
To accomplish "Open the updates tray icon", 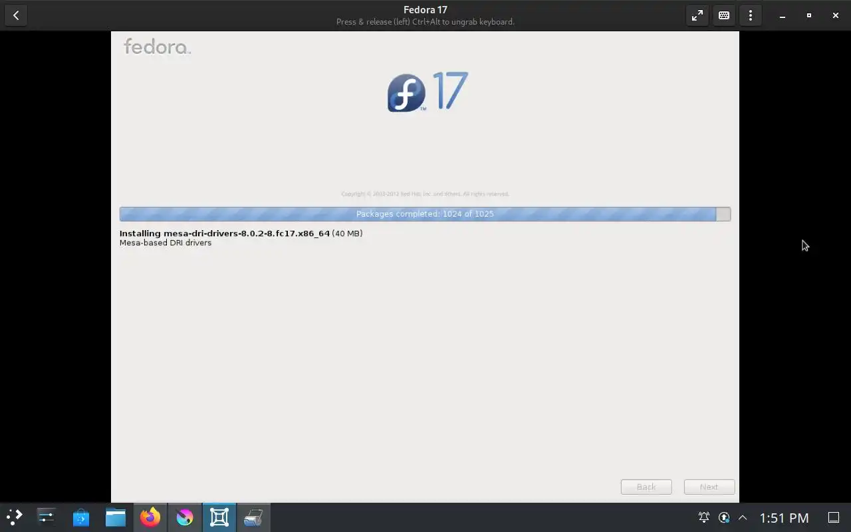I will pos(724,517).
